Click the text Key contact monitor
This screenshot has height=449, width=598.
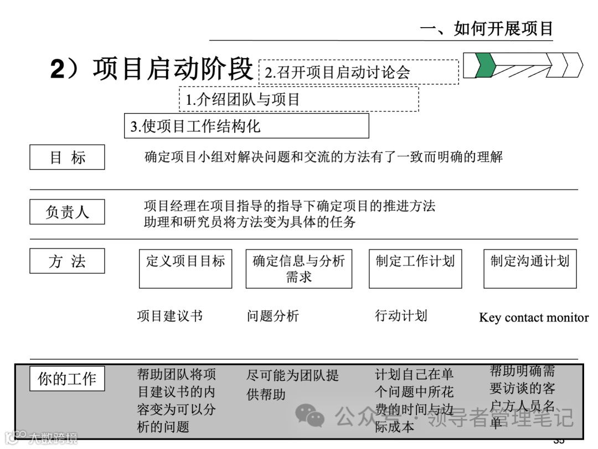click(x=534, y=317)
